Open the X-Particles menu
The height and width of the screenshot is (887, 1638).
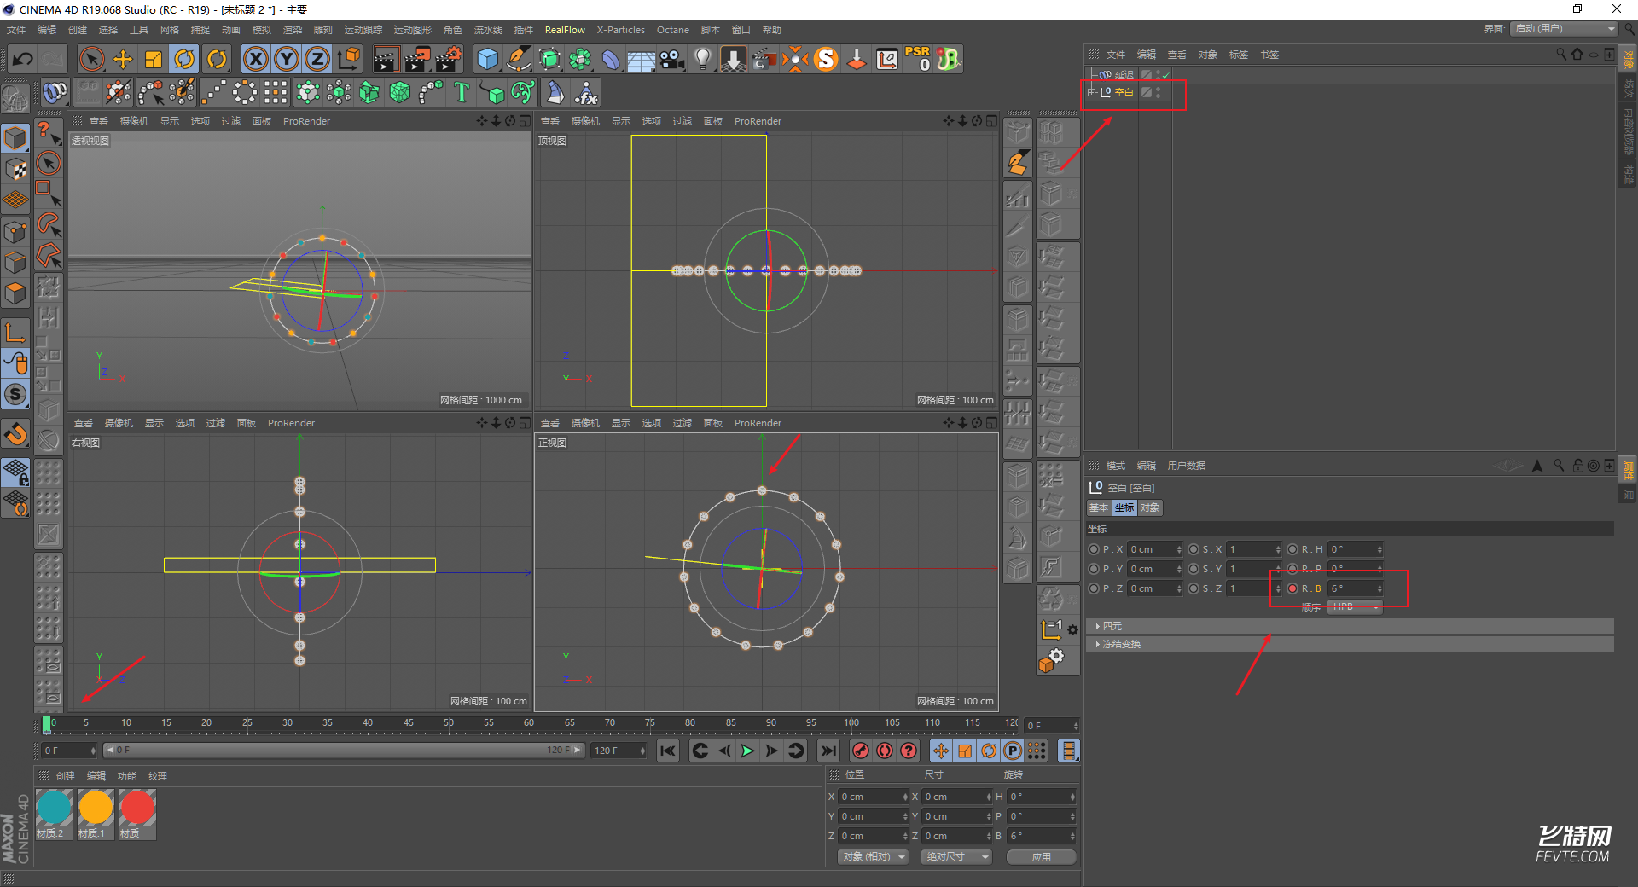[x=620, y=30]
